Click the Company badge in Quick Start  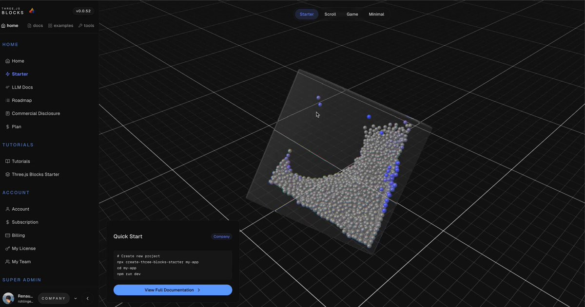[x=221, y=236]
